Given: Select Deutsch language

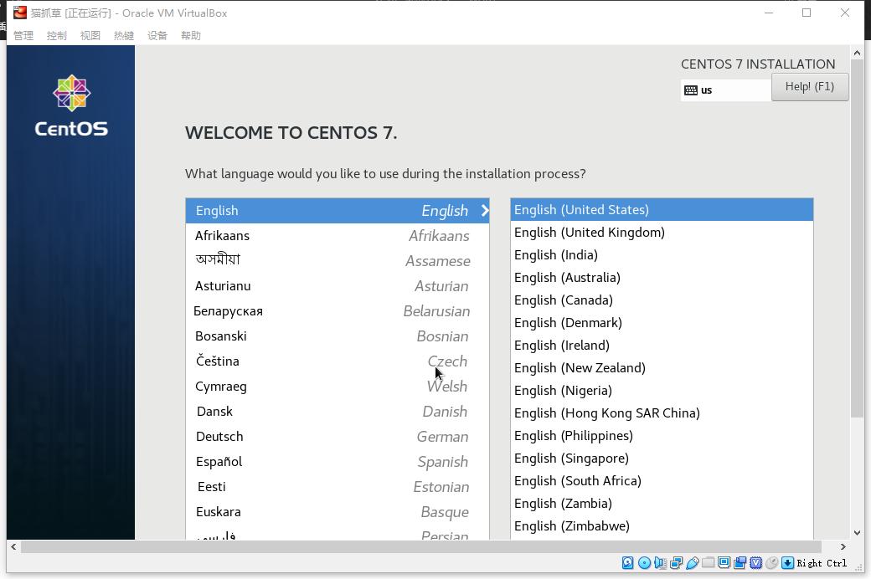Looking at the screenshot, I should 338,436.
